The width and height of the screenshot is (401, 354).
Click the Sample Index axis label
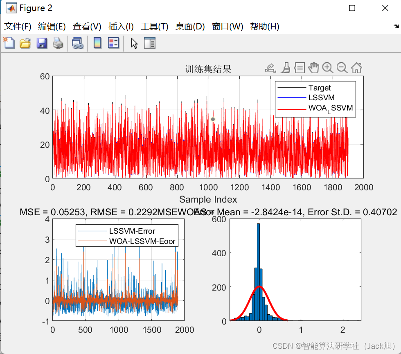pos(208,200)
